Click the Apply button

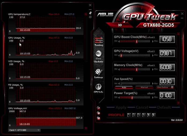point(121,107)
